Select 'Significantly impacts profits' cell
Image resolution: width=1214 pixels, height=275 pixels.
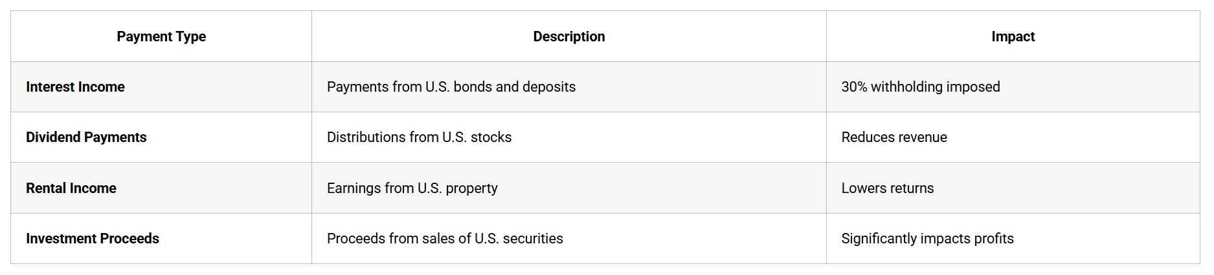coord(927,239)
